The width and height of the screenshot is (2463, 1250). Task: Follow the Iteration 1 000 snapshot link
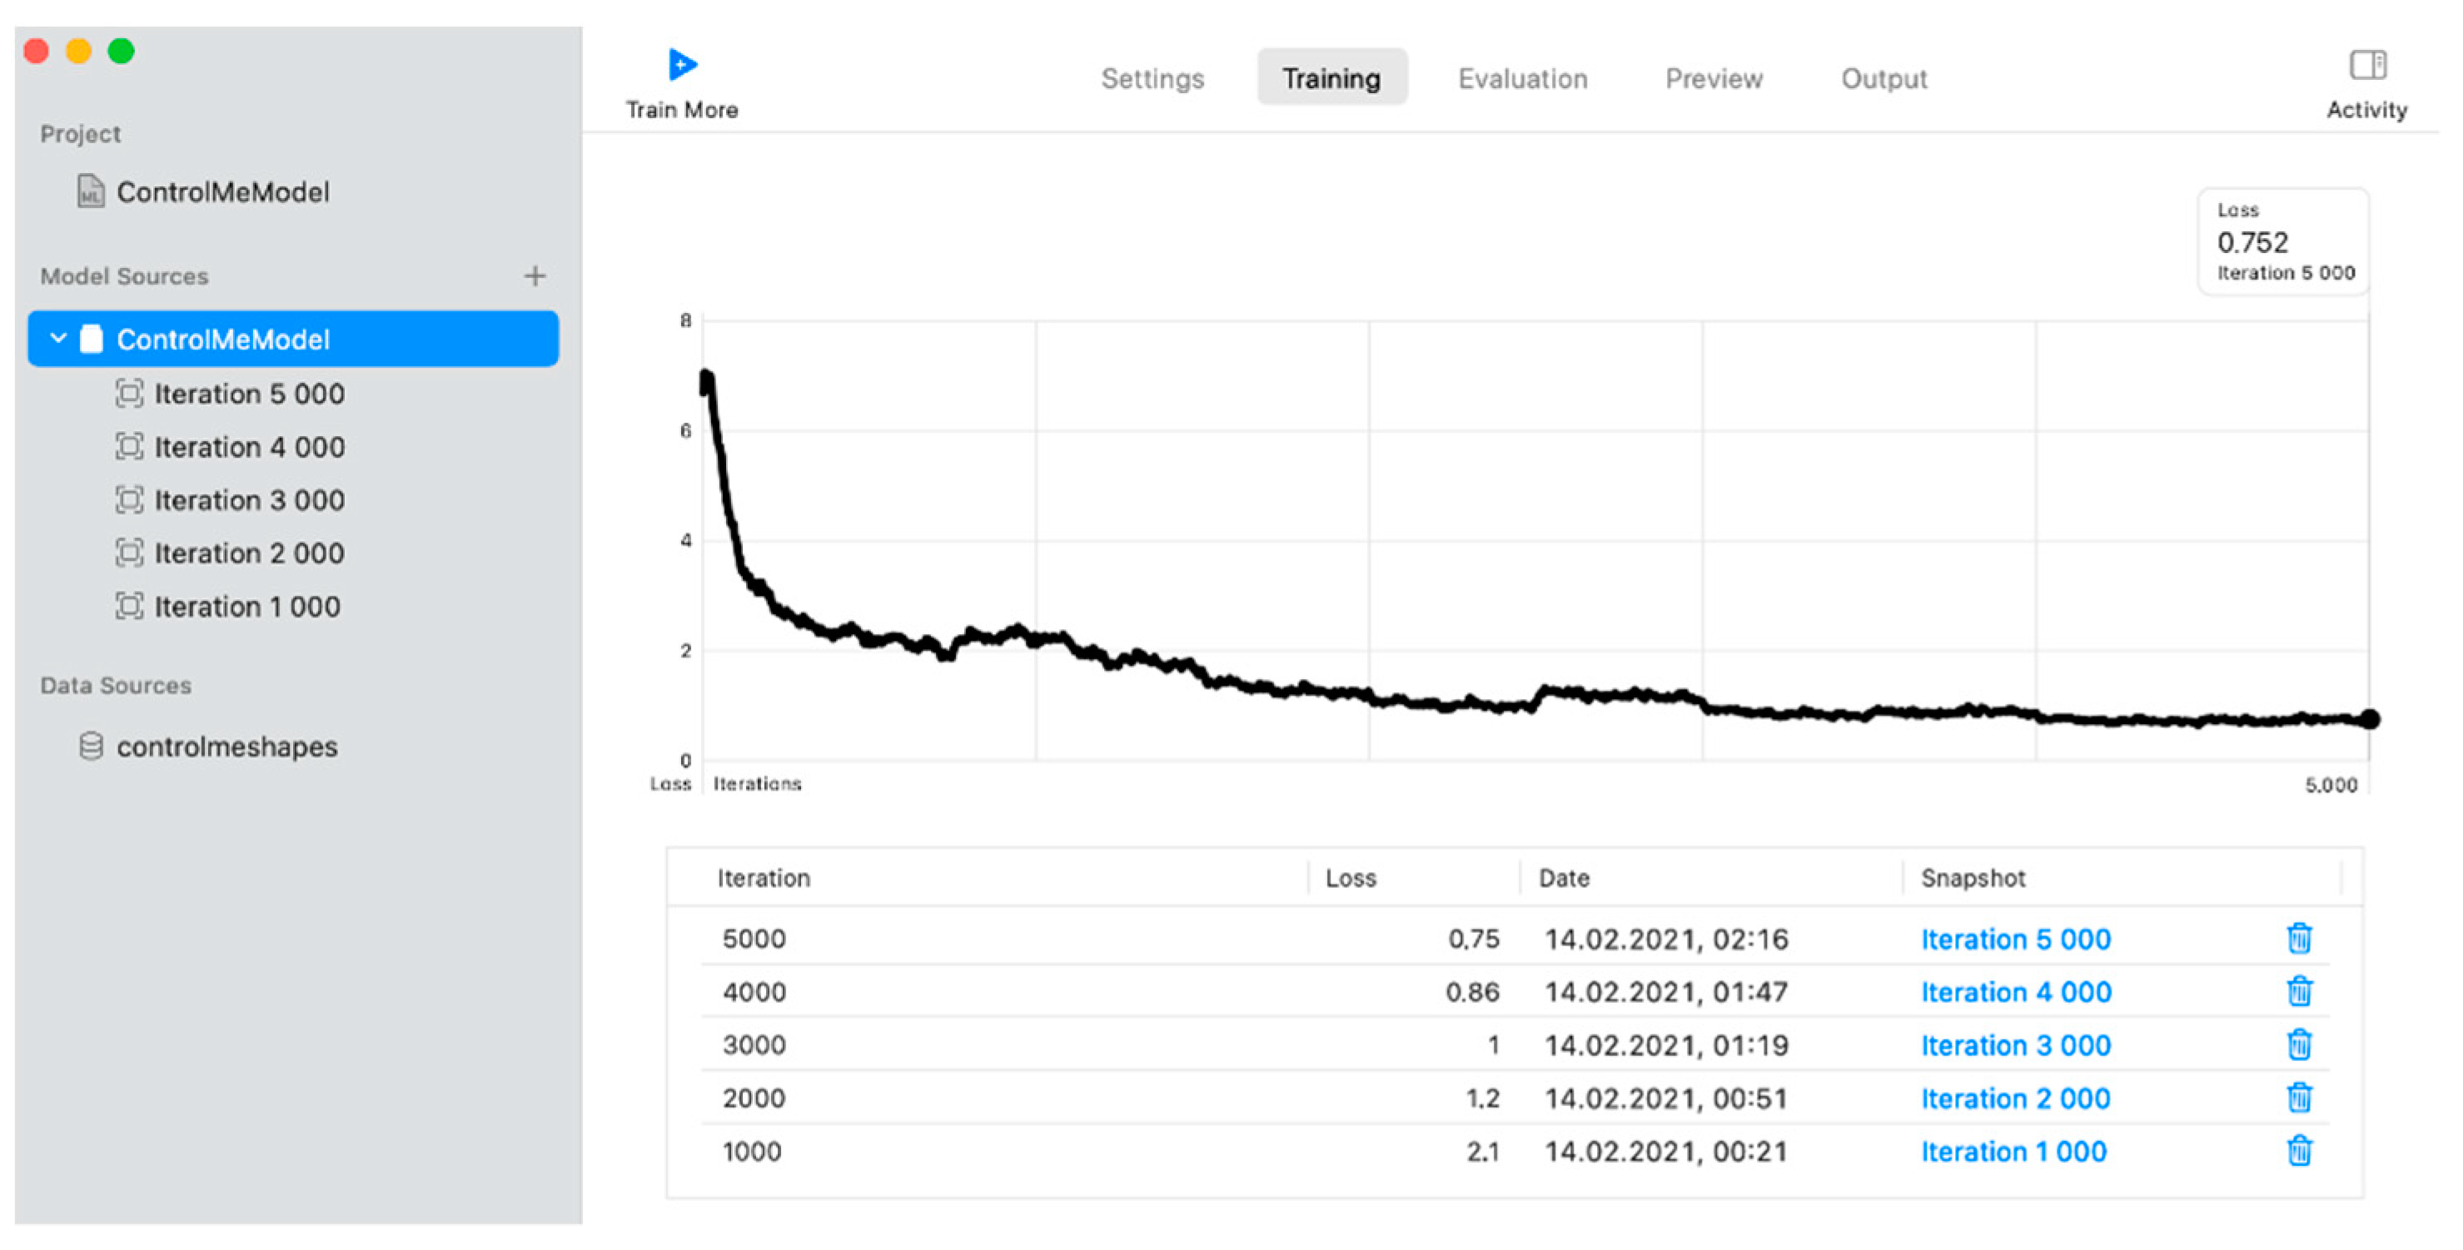point(2013,1152)
